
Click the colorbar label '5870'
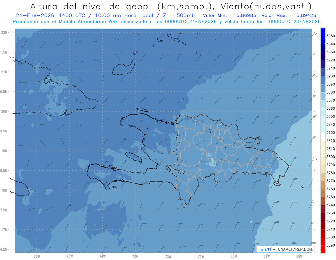coord(330,100)
